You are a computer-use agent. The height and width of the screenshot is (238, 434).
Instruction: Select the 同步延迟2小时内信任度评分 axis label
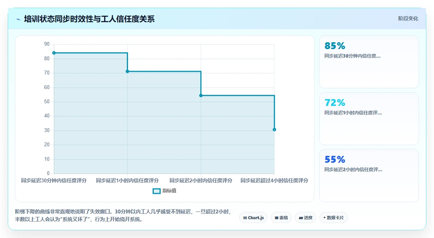tap(201, 180)
